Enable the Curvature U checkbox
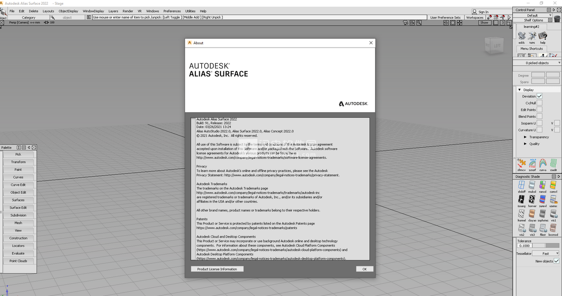This screenshot has height=296, width=562. point(539,130)
